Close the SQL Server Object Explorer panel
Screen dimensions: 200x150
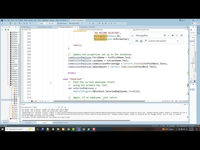click(x=18, y=27)
